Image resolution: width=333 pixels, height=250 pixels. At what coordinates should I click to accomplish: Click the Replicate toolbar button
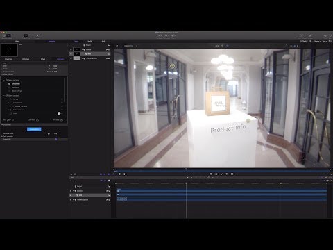click(x=310, y=36)
